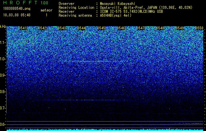Click the 0542 time marker

click(x=42, y=28)
